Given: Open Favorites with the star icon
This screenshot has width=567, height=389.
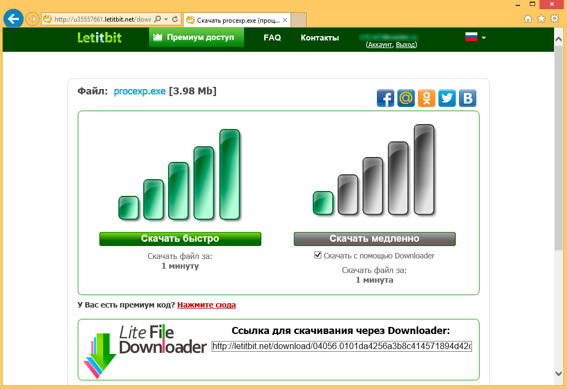Looking at the screenshot, I should [541, 19].
